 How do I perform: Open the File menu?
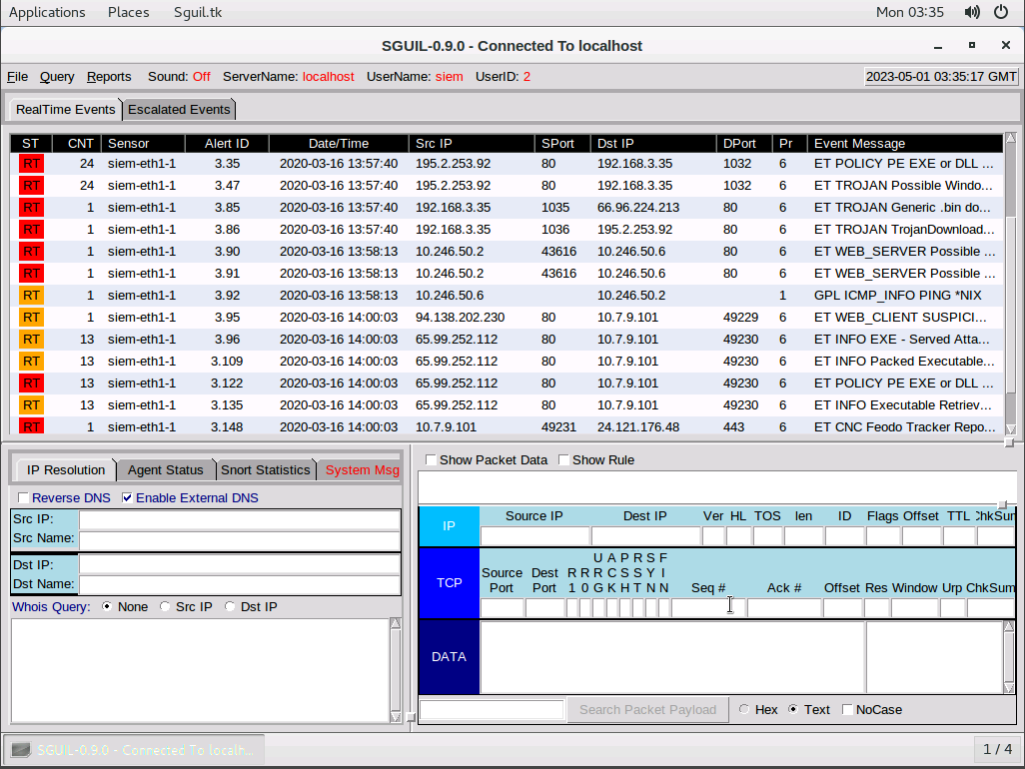[18, 77]
